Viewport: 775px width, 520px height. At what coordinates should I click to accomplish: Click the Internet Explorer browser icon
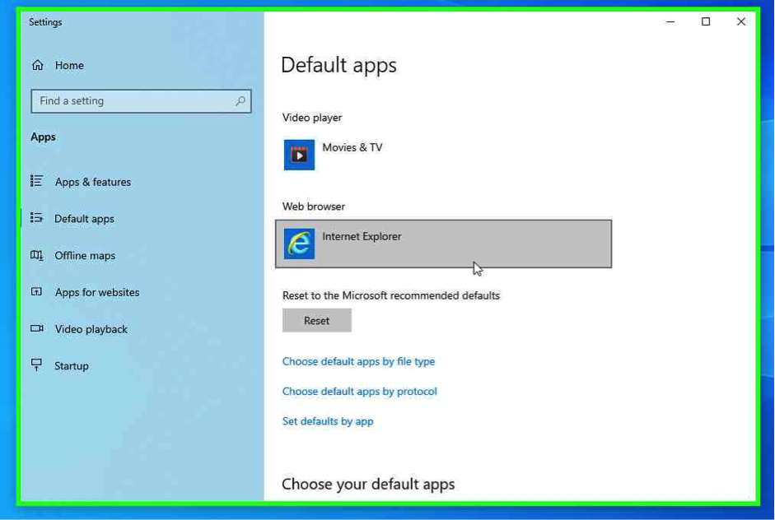pos(299,244)
